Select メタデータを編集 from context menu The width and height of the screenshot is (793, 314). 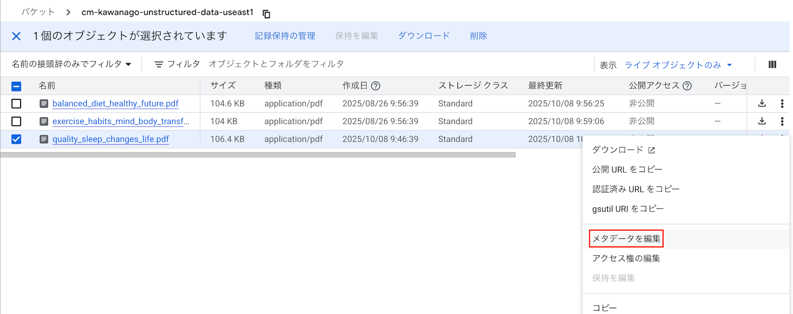626,239
